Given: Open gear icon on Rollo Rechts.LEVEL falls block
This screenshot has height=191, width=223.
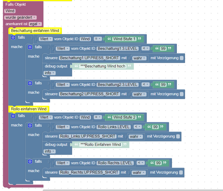Looking at the screenshot, I should tap(30, 161).
